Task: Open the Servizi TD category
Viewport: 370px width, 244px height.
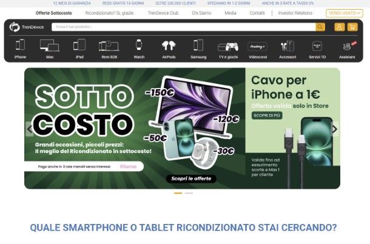Action: (x=317, y=49)
